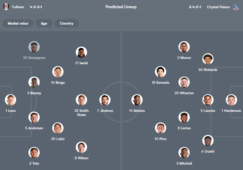Switch on the Country filter
The height and width of the screenshot is (170, 243).
(66, 23)
